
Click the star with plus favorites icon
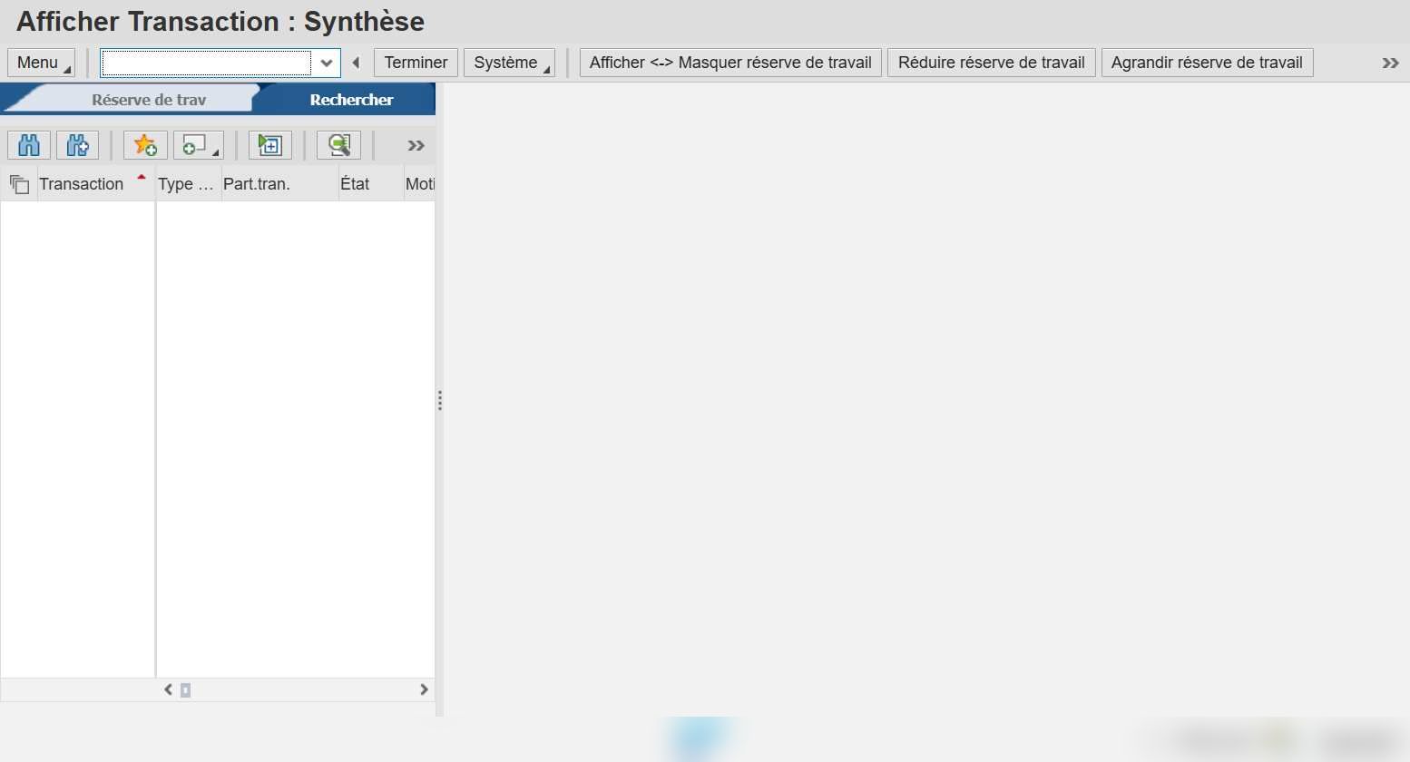click(x=145, y=145)
